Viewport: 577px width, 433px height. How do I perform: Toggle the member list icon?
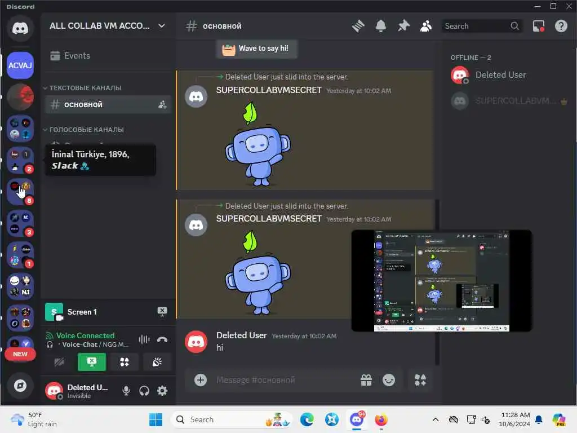[x=426, y=26]
